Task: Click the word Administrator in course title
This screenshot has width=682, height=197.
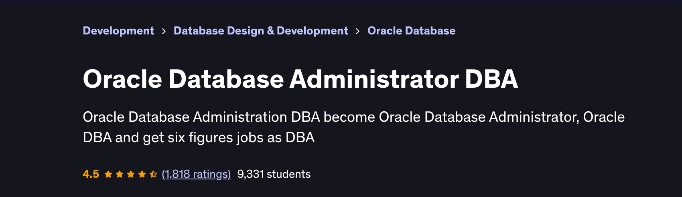Action: tap(374, 79)
